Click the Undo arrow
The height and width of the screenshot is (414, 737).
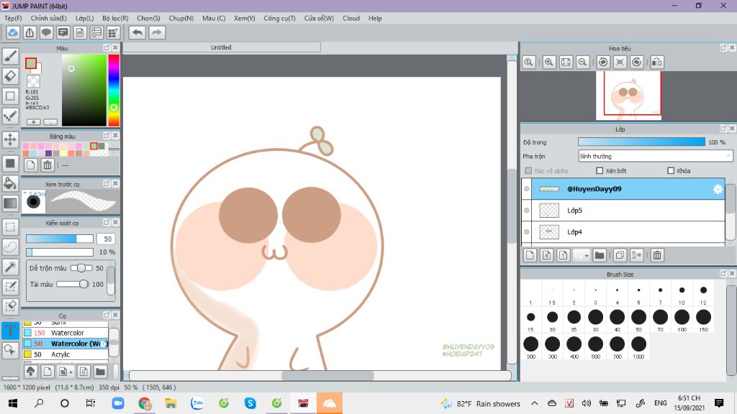[x=137, y=33]
